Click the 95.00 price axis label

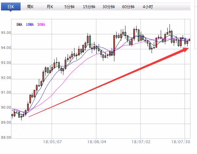6,33
